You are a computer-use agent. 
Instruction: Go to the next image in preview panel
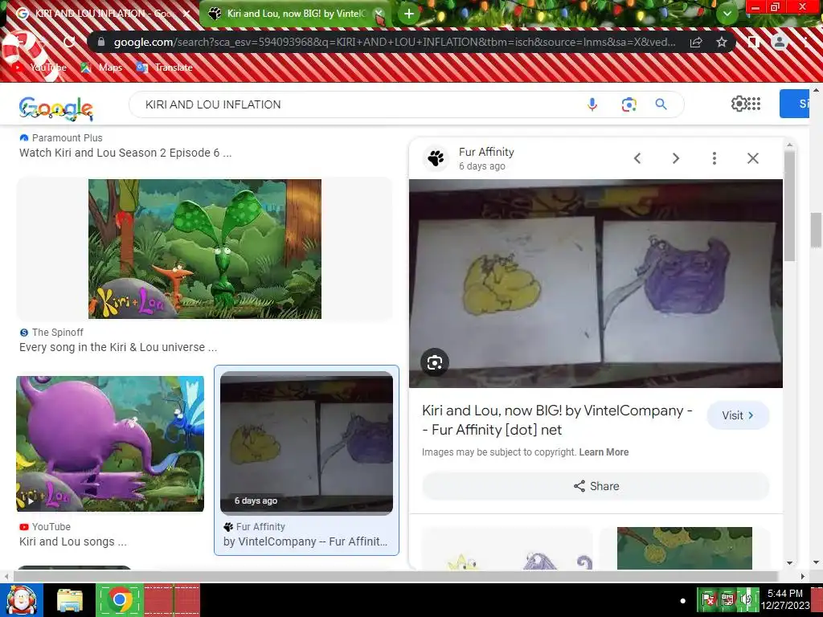point(676,158)
